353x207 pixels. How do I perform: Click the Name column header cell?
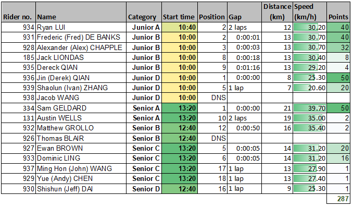[x=81, y=12]
